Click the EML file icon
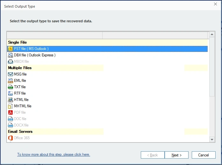 [11, 81]
